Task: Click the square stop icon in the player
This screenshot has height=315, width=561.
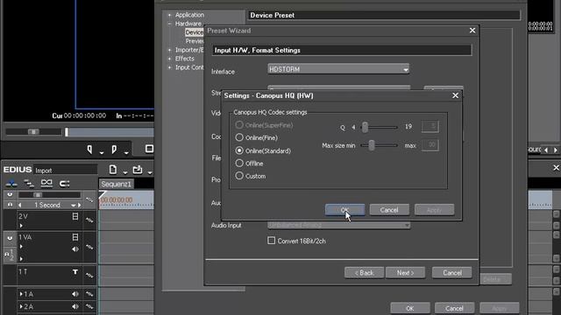Action: [x=149, y=149]
